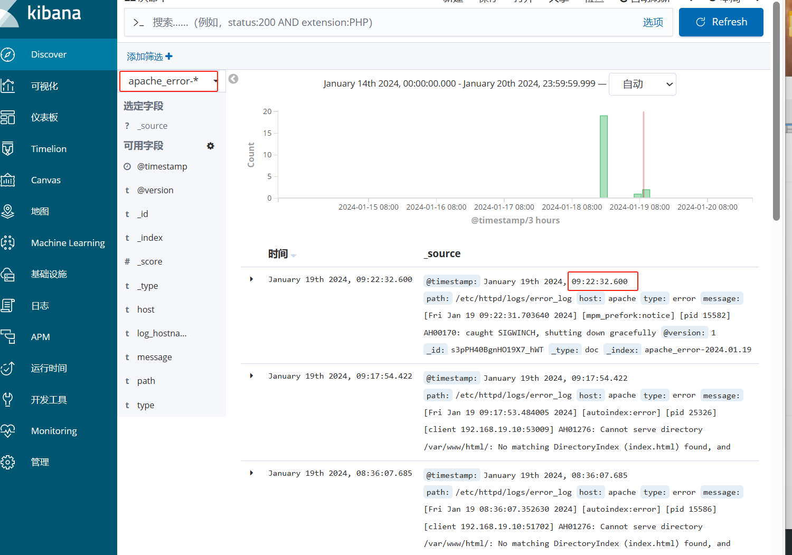Viewport: 792px width, 555px height.
Task: Click the _type field
Action: click(x=148, y=286)
